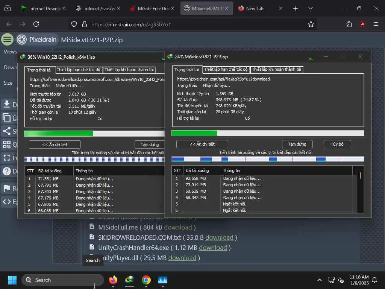Viewport: 385px width, 289px height.
Task: Open a new browser tab with plus
Action: click(296, 8)
